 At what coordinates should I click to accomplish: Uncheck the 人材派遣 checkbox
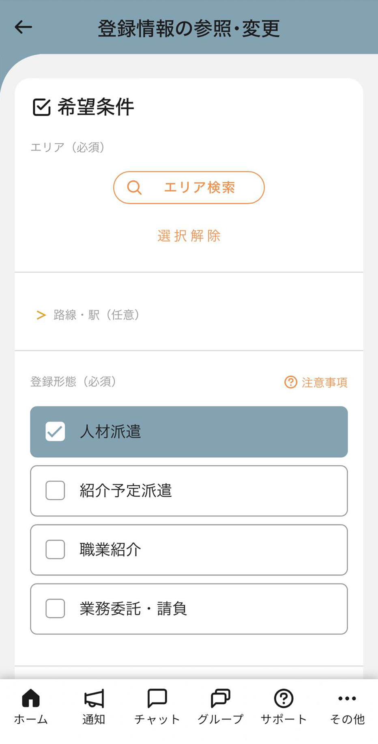pos(55,431)
